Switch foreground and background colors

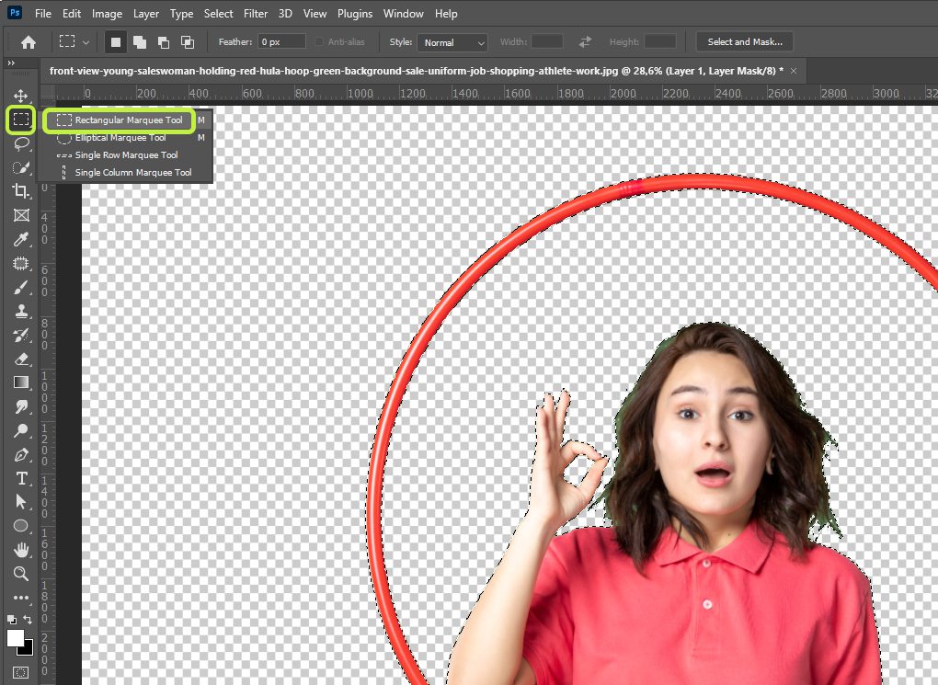29,619
